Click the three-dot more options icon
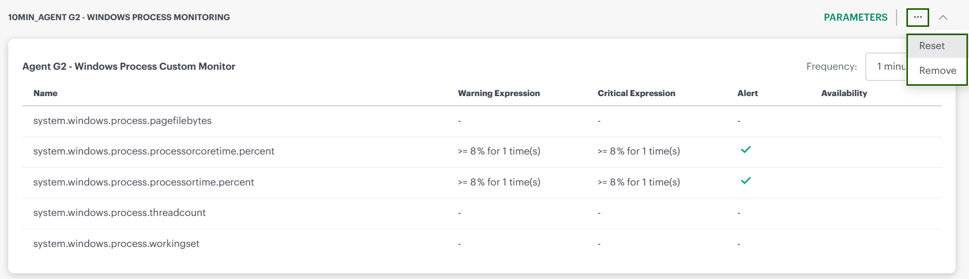 point(917,17)
